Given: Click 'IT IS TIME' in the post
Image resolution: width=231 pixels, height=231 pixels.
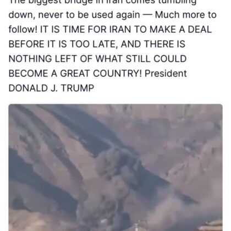Looking at the screenshot, I should (x=62, y=30).
